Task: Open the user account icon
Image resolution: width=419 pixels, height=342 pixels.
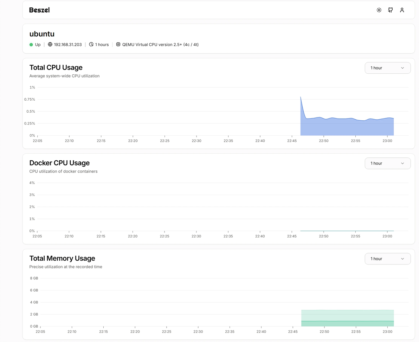Action: (x=402, y=10)
